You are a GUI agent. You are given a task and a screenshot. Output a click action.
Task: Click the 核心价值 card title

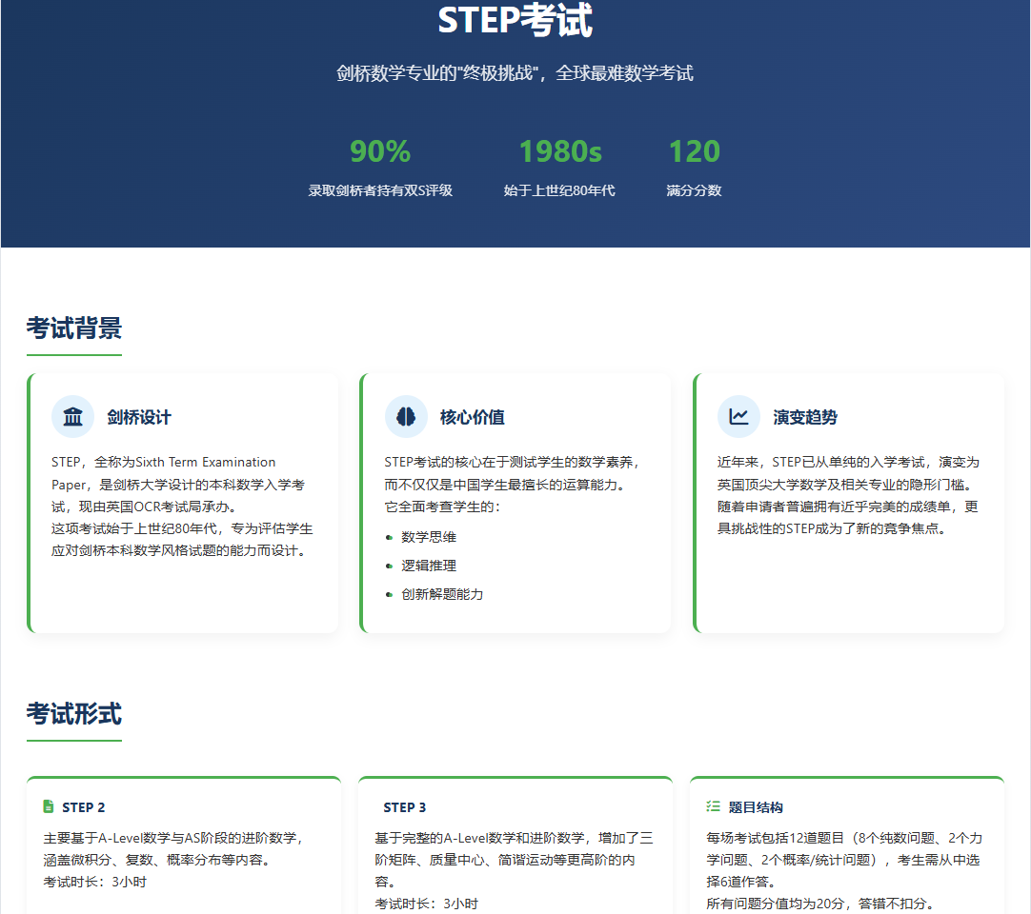pyautogui.click(x=472, y=418)
